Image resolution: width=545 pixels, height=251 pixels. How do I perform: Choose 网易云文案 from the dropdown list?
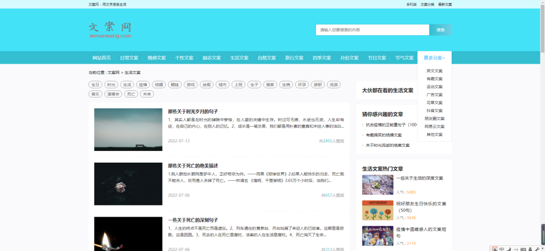point(434,127)
